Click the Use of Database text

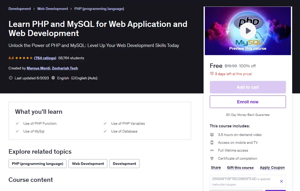point(124,132)
